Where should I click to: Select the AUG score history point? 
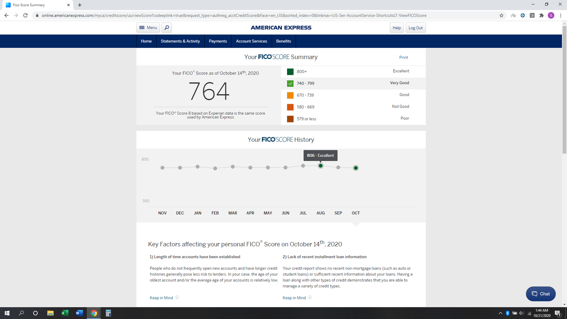(321, 166)
